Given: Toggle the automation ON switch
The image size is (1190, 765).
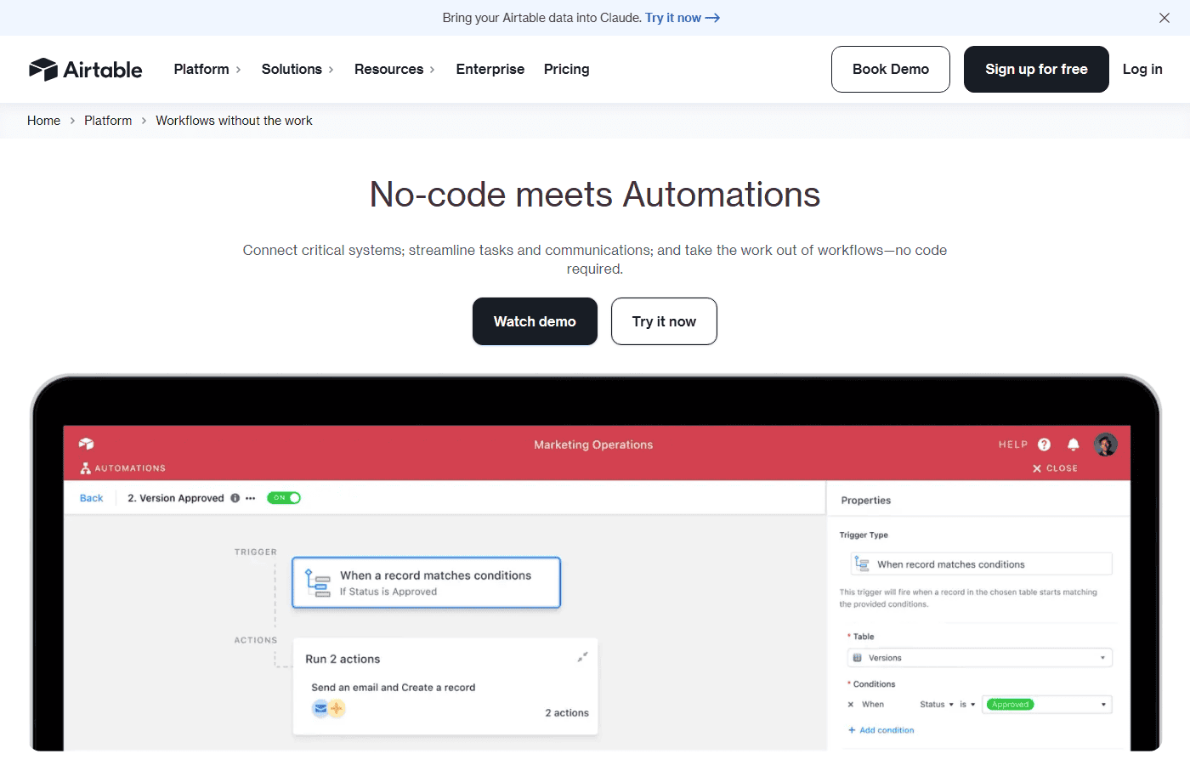Looking at the screenshot, I should pyautogui.click(x=284, y=498).
